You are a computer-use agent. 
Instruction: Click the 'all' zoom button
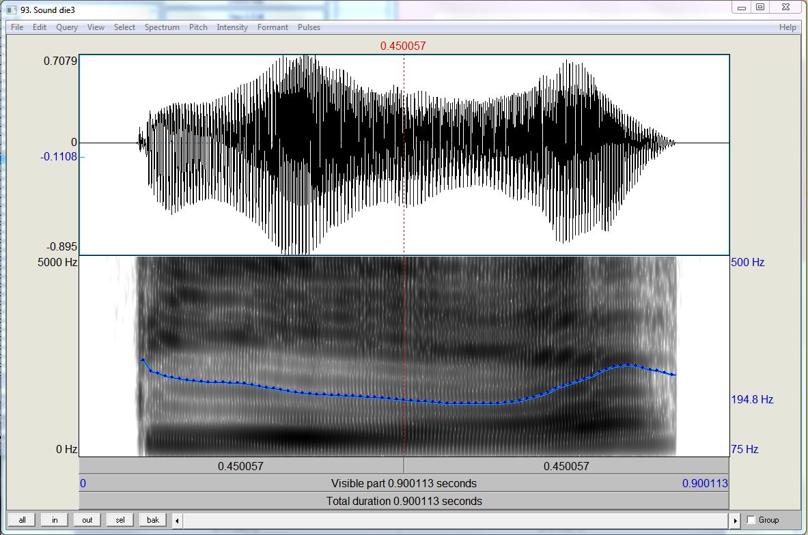pos(22,520)
